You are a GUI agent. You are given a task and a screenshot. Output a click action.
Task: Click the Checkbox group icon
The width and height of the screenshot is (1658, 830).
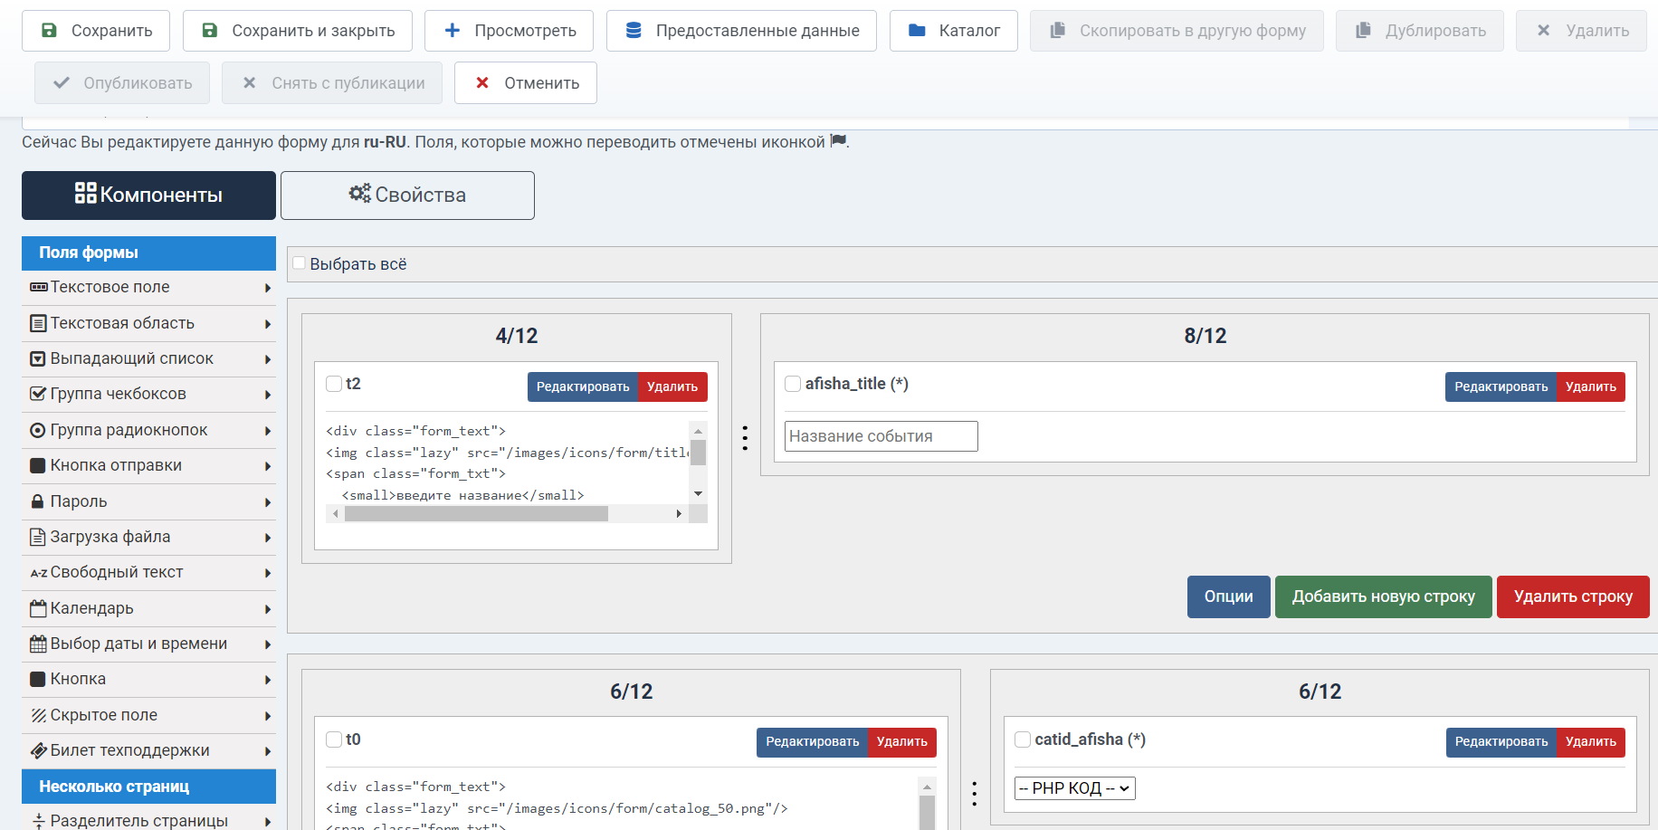[x=38, y=394]
